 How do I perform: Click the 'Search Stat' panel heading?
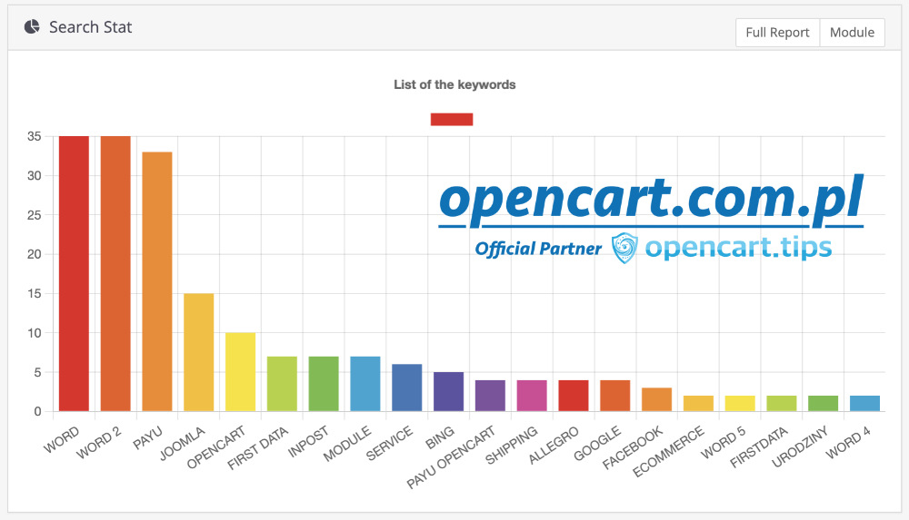(x=90, y=27)
